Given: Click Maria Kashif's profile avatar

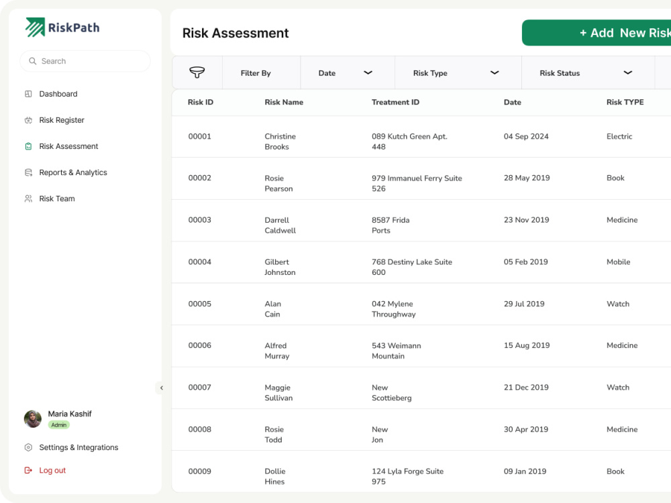Looking at the screenshot, I should [32, 418].
